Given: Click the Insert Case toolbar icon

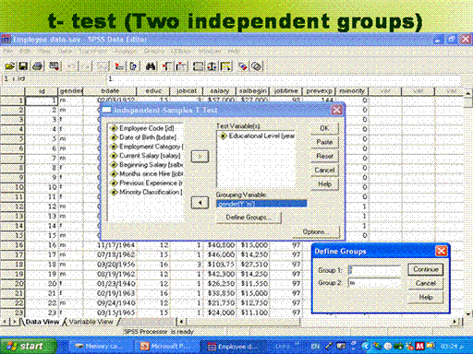Looking at the screenshot, I should pyautogui.click(x=166, y=66).
